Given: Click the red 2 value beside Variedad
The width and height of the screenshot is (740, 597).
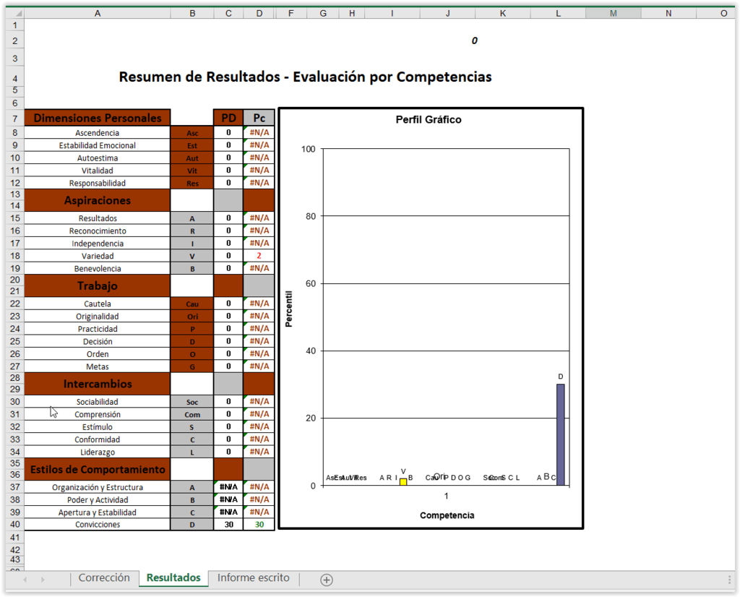Looking at the screenshot, I should [x=259, y=255].
